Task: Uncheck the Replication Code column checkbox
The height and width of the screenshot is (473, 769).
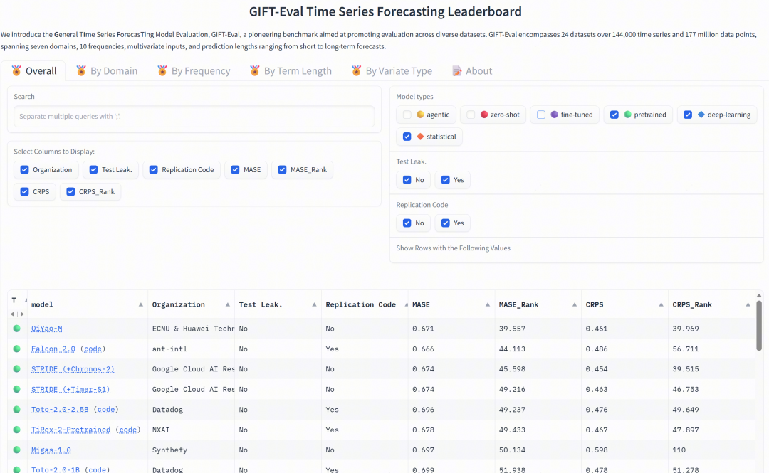Action: pyautogui.click(x=154, y=169)
